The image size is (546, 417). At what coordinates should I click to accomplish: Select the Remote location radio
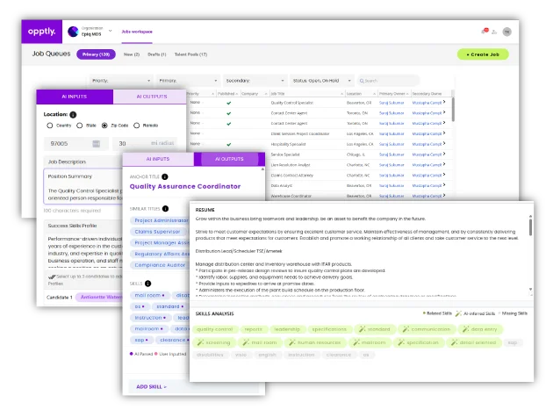coord(137,126)
